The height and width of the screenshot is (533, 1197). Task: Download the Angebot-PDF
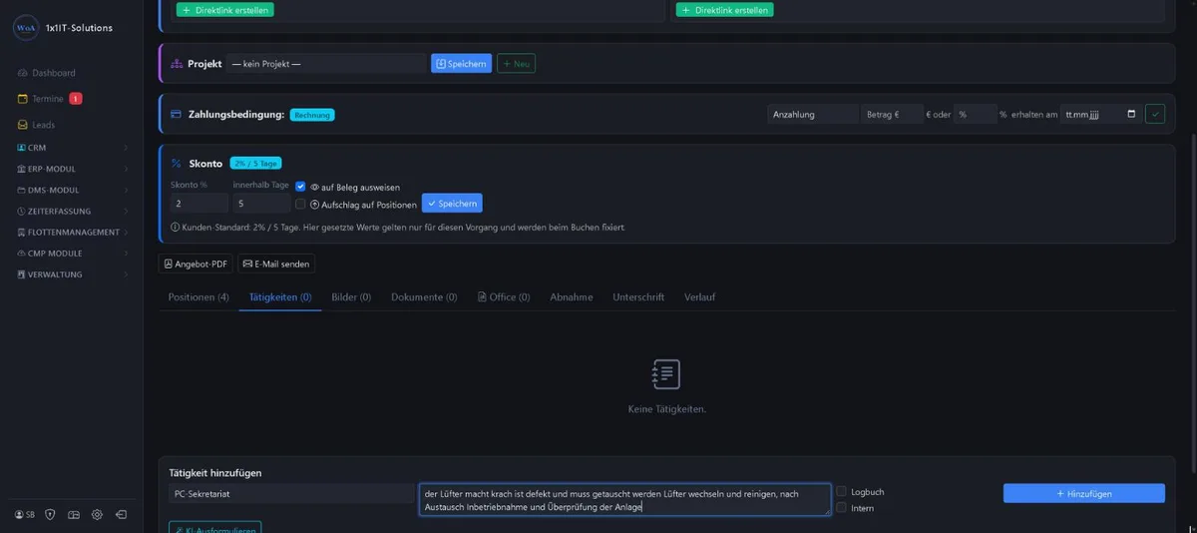(x=196, y=264)
